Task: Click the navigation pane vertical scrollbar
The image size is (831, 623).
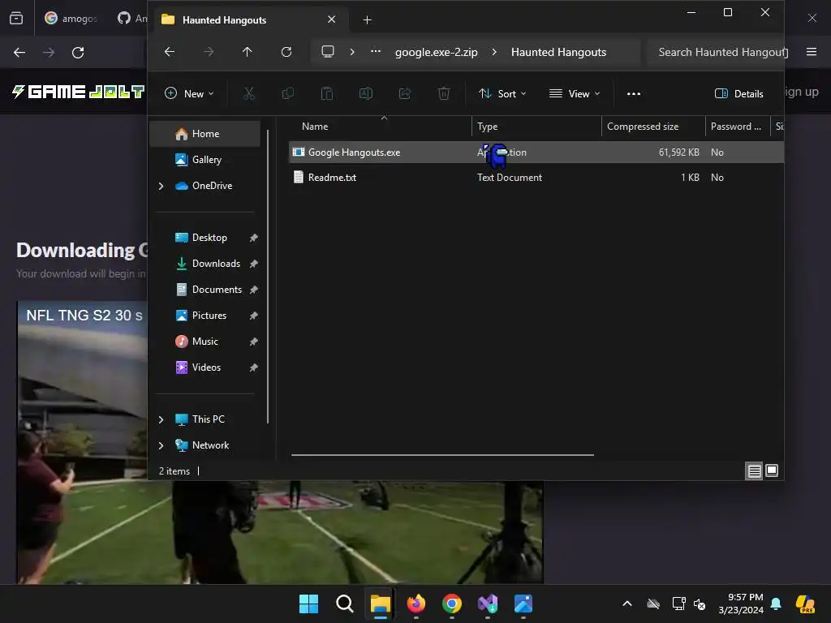Action: 268,276
